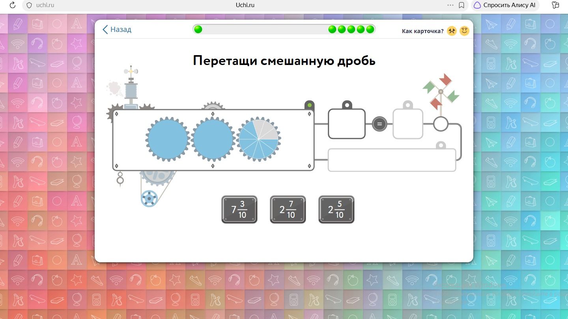Click the small blue pulley wheel
Viewport: 568px width, 319px height.
coord(149,198)
